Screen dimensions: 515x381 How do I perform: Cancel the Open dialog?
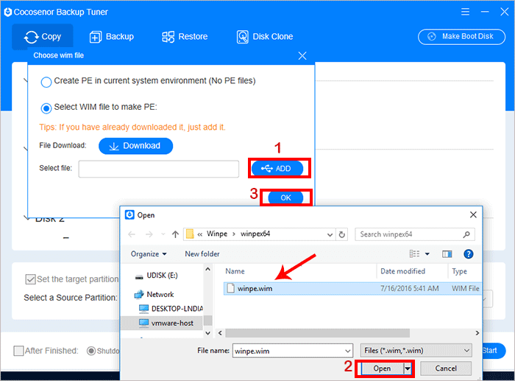point(446,368)
